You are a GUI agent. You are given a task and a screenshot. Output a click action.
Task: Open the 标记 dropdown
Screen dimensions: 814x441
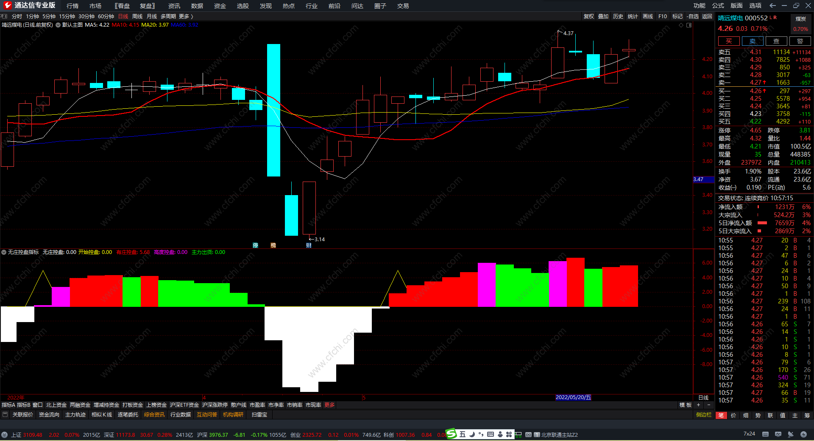(677, 17)
